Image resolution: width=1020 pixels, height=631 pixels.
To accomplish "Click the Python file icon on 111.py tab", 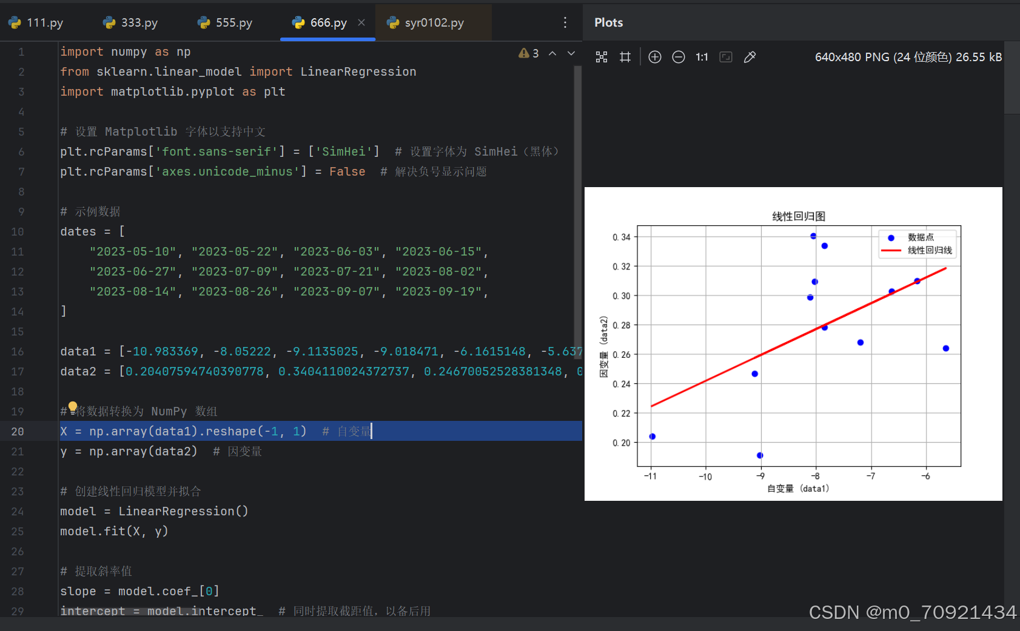I will (13, 22).
